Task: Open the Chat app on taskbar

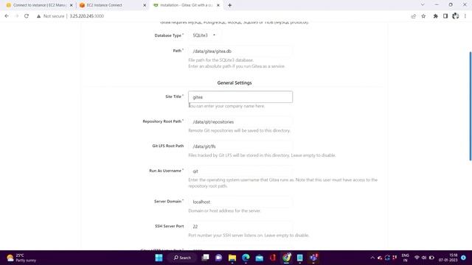Action: [218, 258]
